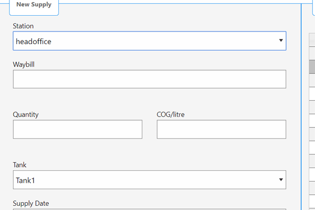
Task: Click the headoffice text in Station box
Action: pyautogui.click(x=34, y=41)
